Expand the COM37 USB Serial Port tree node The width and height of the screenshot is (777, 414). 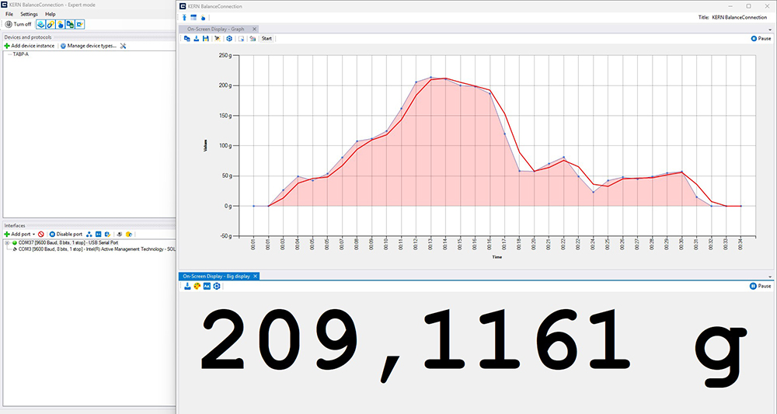click(7, 242)
